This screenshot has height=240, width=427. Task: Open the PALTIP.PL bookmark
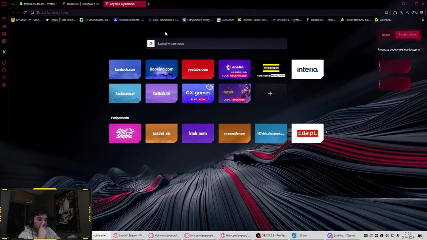(287, 20)
